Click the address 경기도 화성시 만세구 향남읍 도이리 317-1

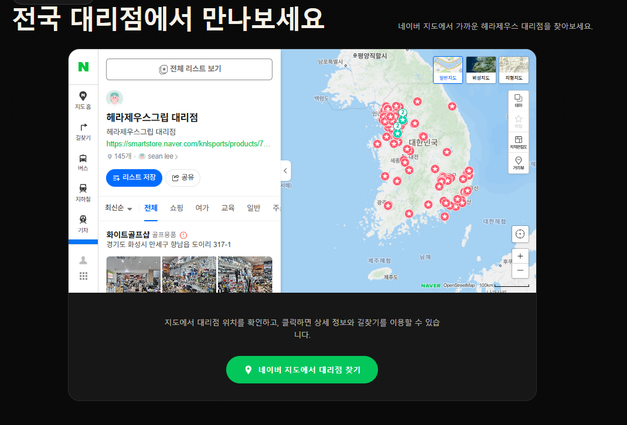click(x=168, y=245)
